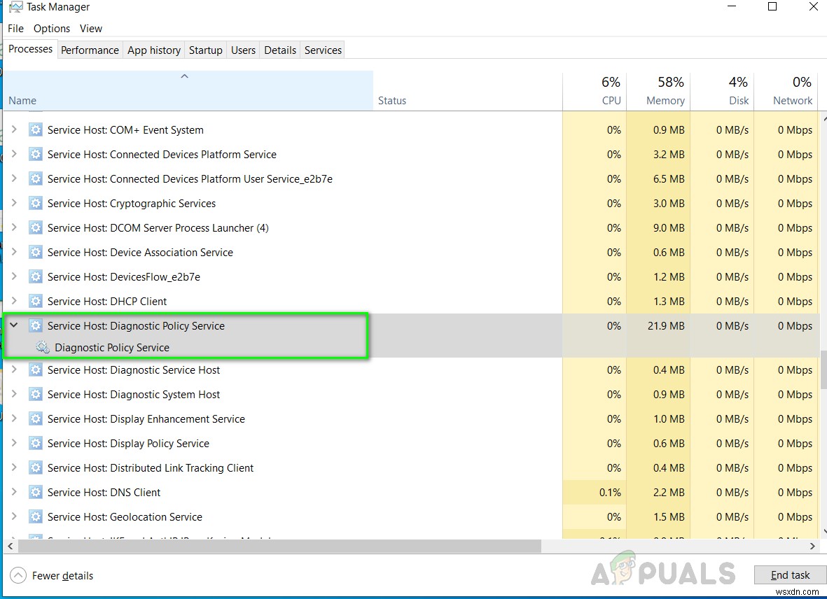Click the gear icon for Geolocation Service
This screenshot has height=599, width=827.
(x=35, y=517)
